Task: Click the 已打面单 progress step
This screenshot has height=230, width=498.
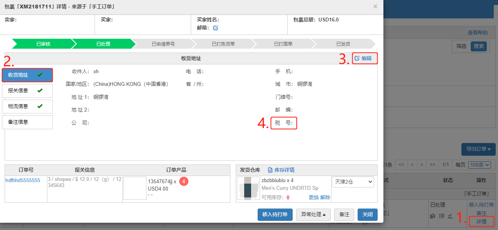Action: pyautogui.click(x=283, y=44)
